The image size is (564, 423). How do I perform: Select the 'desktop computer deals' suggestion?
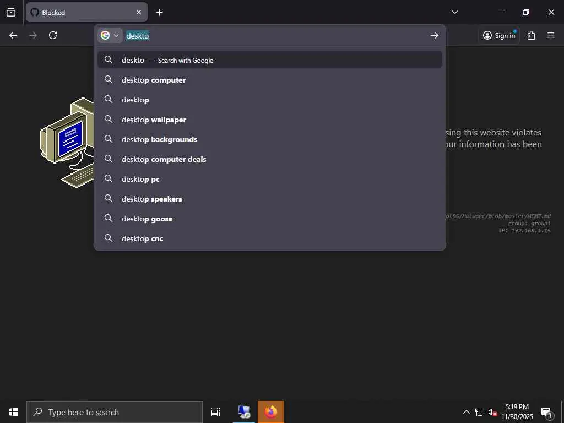pyautogui.click(x=270, y=159)
